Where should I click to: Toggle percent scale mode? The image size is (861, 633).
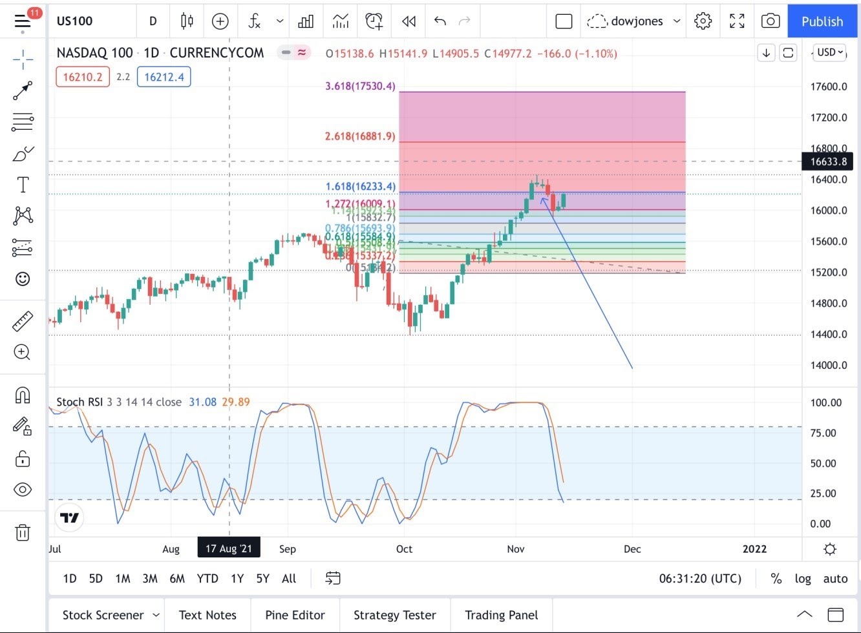(776, 579)
